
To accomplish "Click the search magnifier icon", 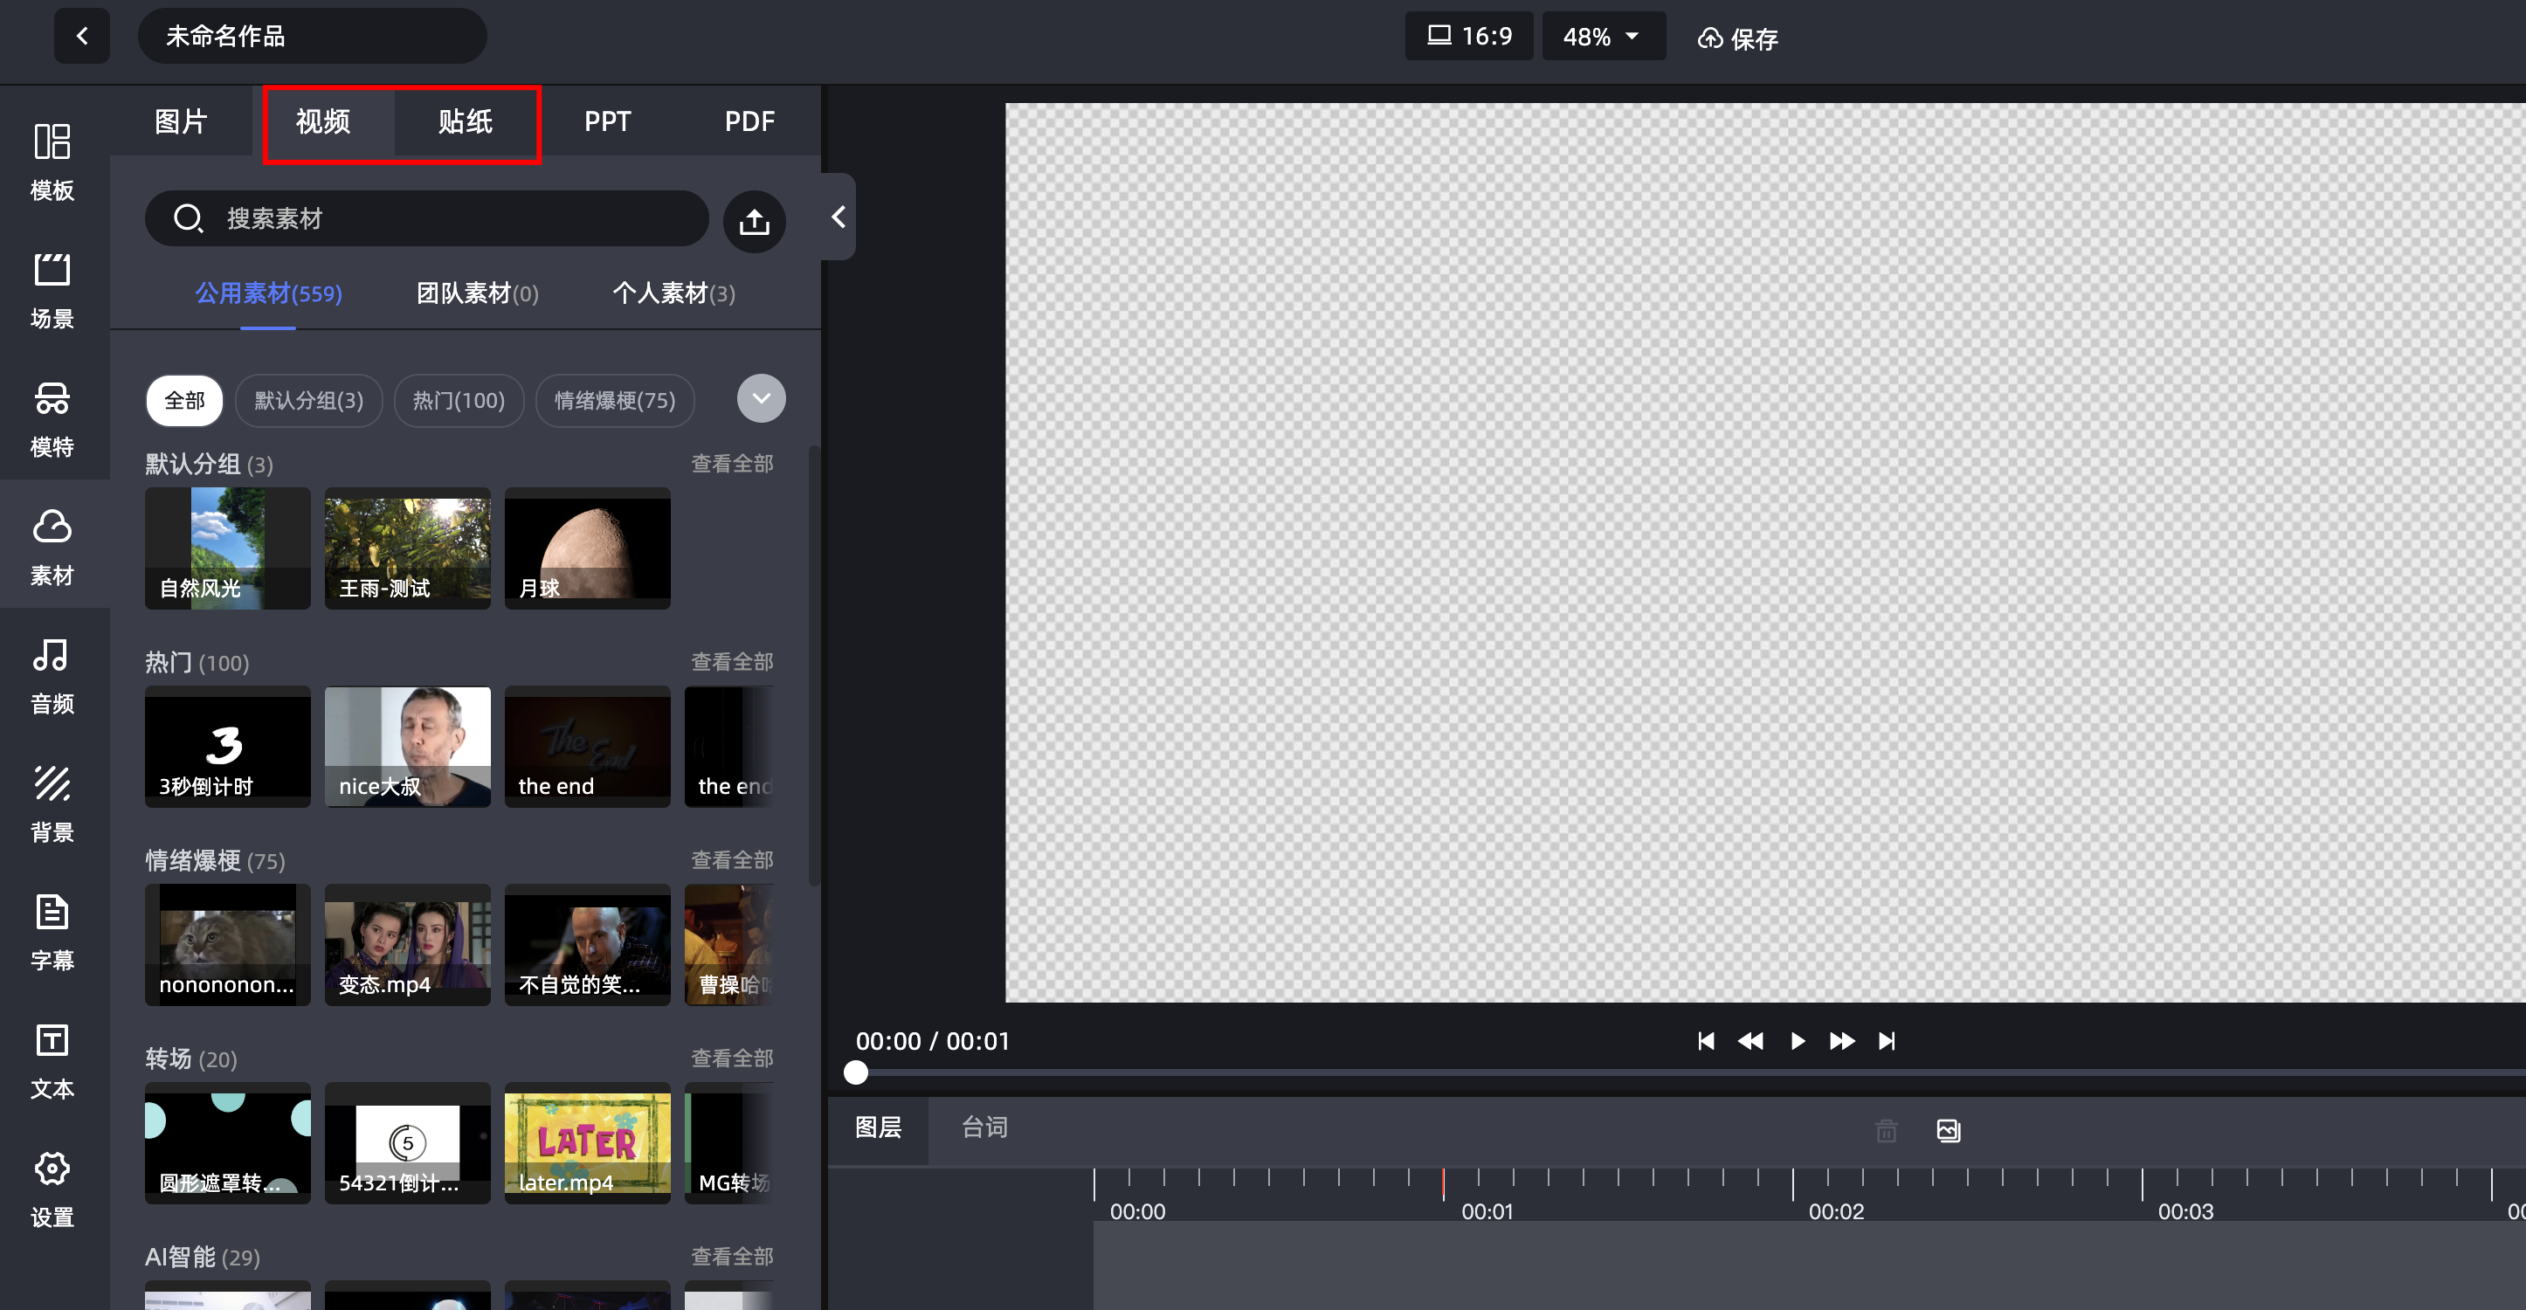I will pos(187,218).
